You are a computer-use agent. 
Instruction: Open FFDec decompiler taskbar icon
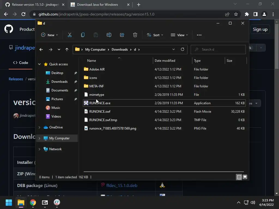pyautogui.click(x=57, y=202)
